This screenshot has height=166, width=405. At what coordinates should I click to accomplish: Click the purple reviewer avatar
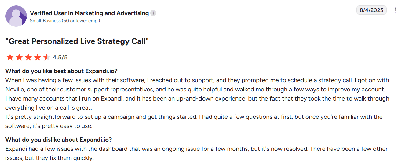(16, 16)
